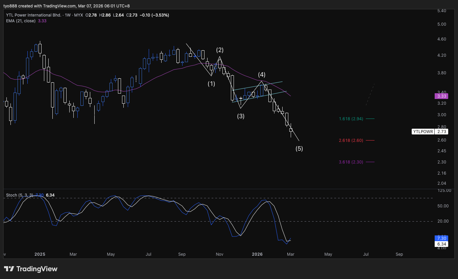
Task: Click the YTLPOWR price tag label
Action: point(423,132)
